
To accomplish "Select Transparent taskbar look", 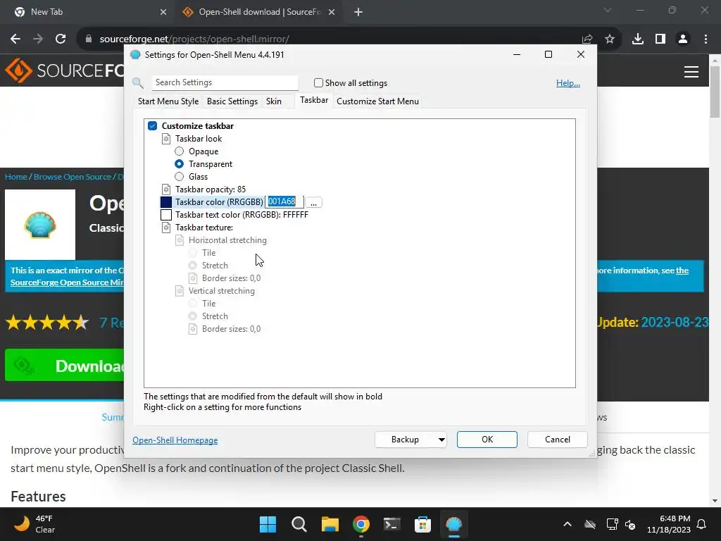I will [180, 163].
